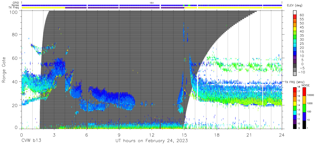The width and height of the screenshot is (317, 146).
Task: Click the x-axis tick label '21'
Action: pyautogui.click(x=249, y=134)
